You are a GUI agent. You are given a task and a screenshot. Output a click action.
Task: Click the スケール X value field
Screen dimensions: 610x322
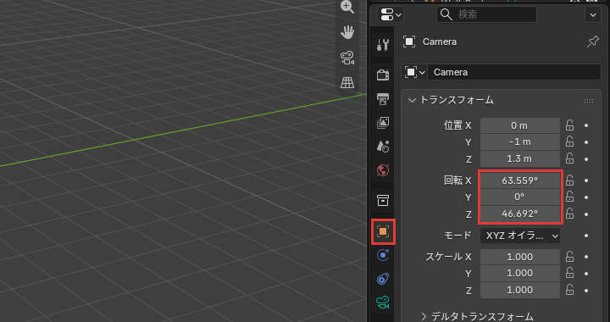coord(519,257)
